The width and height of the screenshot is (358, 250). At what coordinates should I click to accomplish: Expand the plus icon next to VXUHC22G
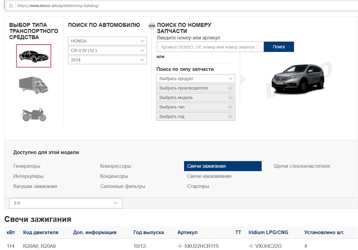(x=251, y=246)
